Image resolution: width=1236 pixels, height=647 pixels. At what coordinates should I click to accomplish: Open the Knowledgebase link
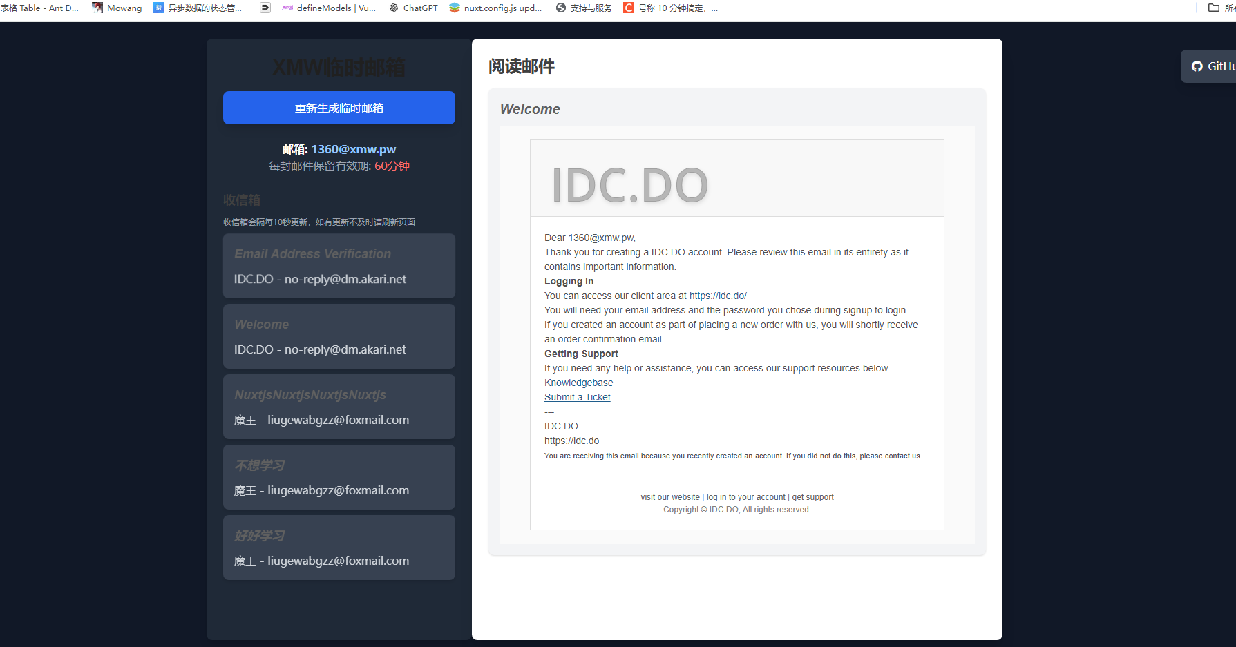578,383
